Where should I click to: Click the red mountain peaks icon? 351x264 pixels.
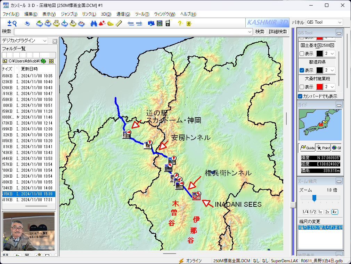[102, 23]
